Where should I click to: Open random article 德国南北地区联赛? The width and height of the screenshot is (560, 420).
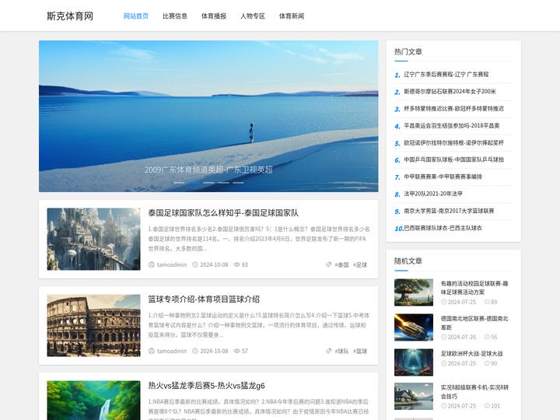click(x=474, y=323)
